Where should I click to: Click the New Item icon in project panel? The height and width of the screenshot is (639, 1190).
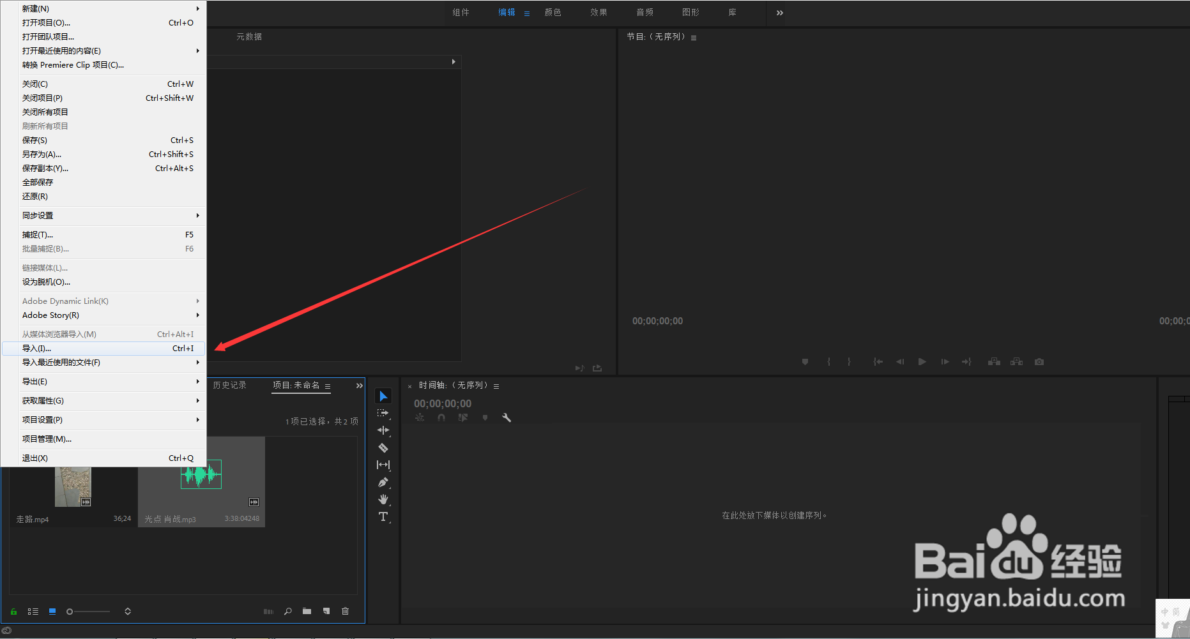tap(326, 612)
